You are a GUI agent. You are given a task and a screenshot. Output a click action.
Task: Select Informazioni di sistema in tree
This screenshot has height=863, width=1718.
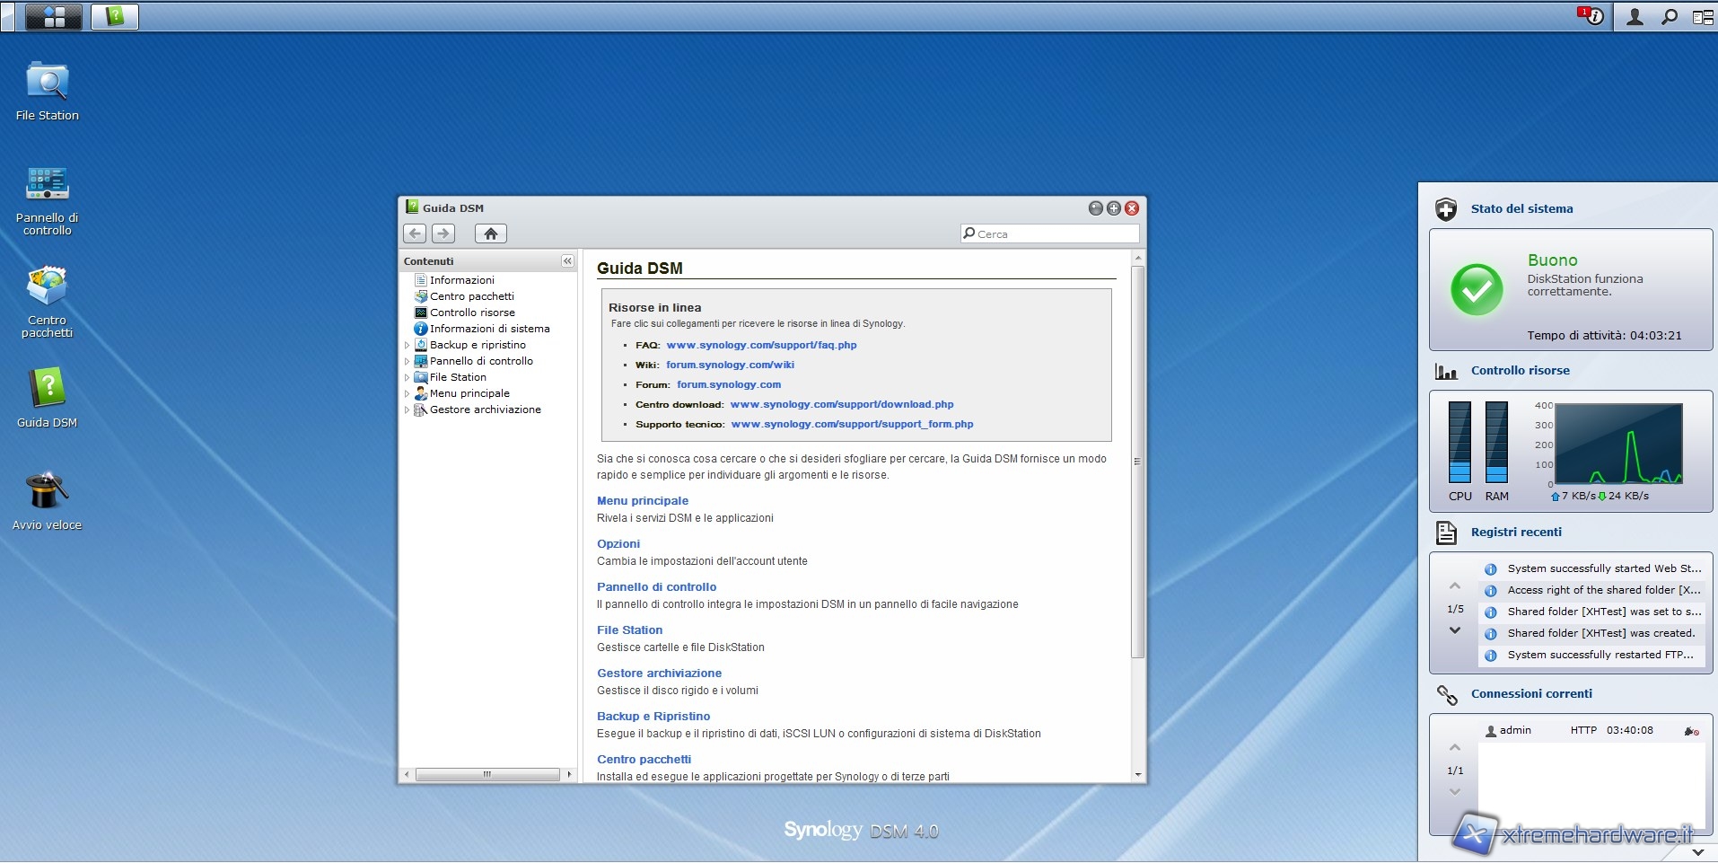tap(489, 329)
